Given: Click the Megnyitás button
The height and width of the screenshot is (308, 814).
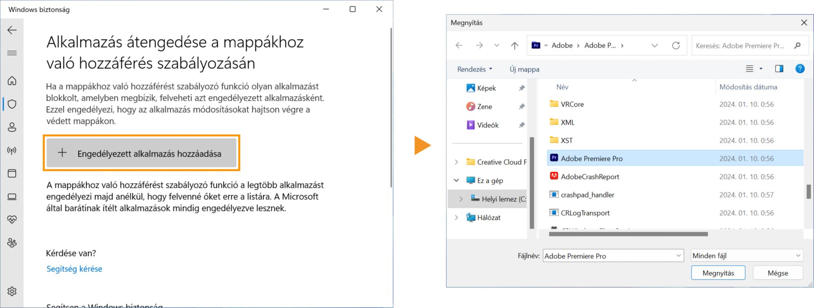Looking at the screenshot, I should click(718, 273).
